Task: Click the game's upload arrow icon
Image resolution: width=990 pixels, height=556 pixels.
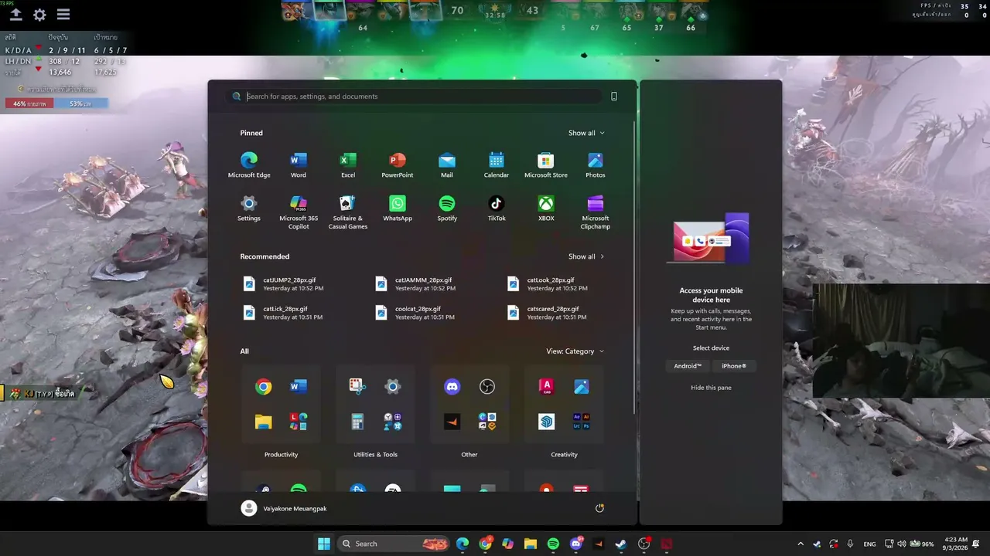Action: (x=15, y=15)
